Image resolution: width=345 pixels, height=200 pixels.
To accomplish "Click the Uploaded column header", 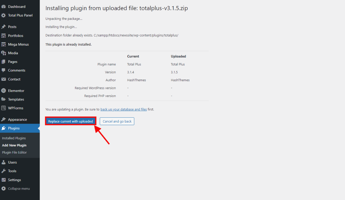I will point(179,56).
